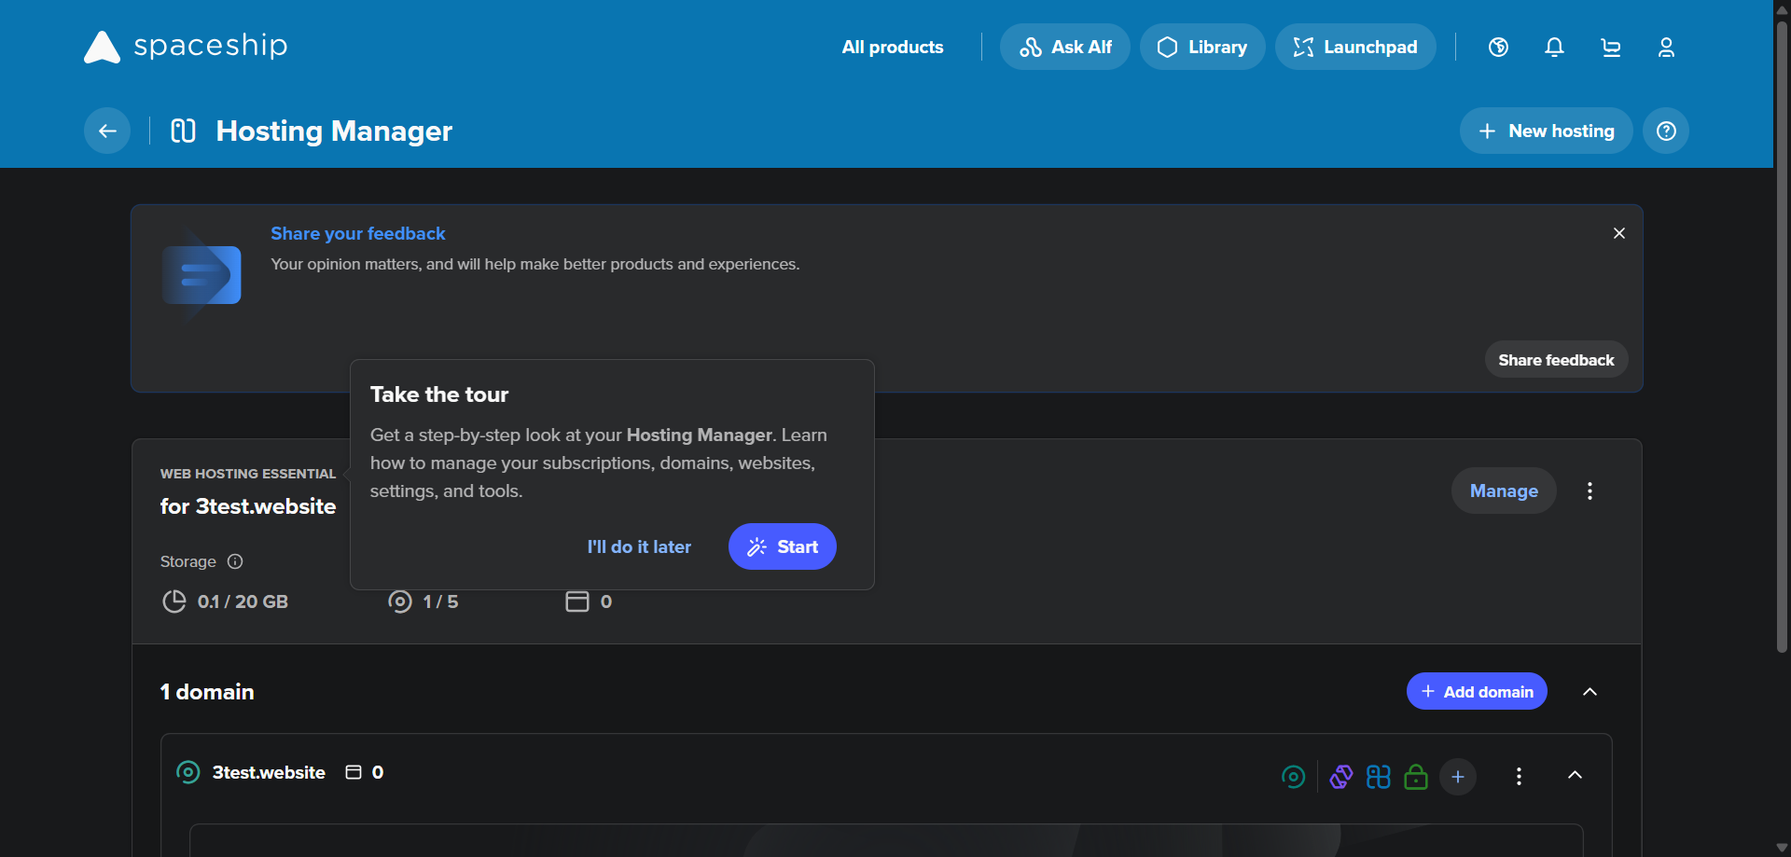This screenshot has height=857, width=1791.
Task: Open currency and language globe icon
Action: coord(1498,47)
